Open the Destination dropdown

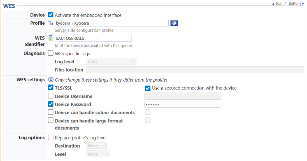coord(96,146)
